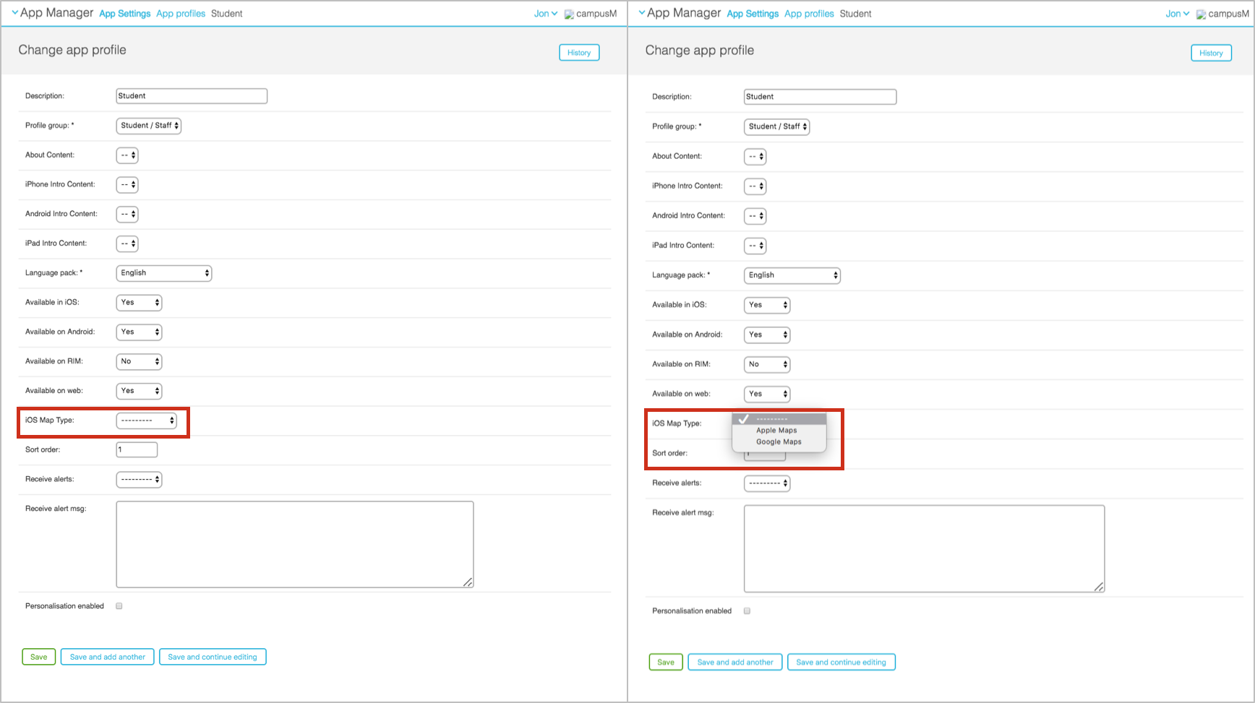
Task: Open iPhone Intro Content dropdown, right panel
Action: pyautogui.click(x=755, y=186)
